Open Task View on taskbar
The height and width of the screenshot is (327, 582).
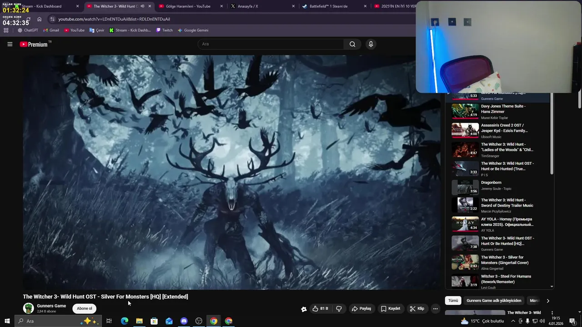pos(109,321)
